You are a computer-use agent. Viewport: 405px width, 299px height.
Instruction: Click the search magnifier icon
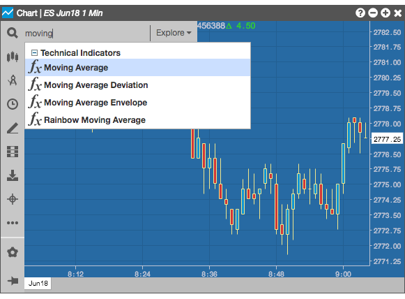tap(13, 33)
